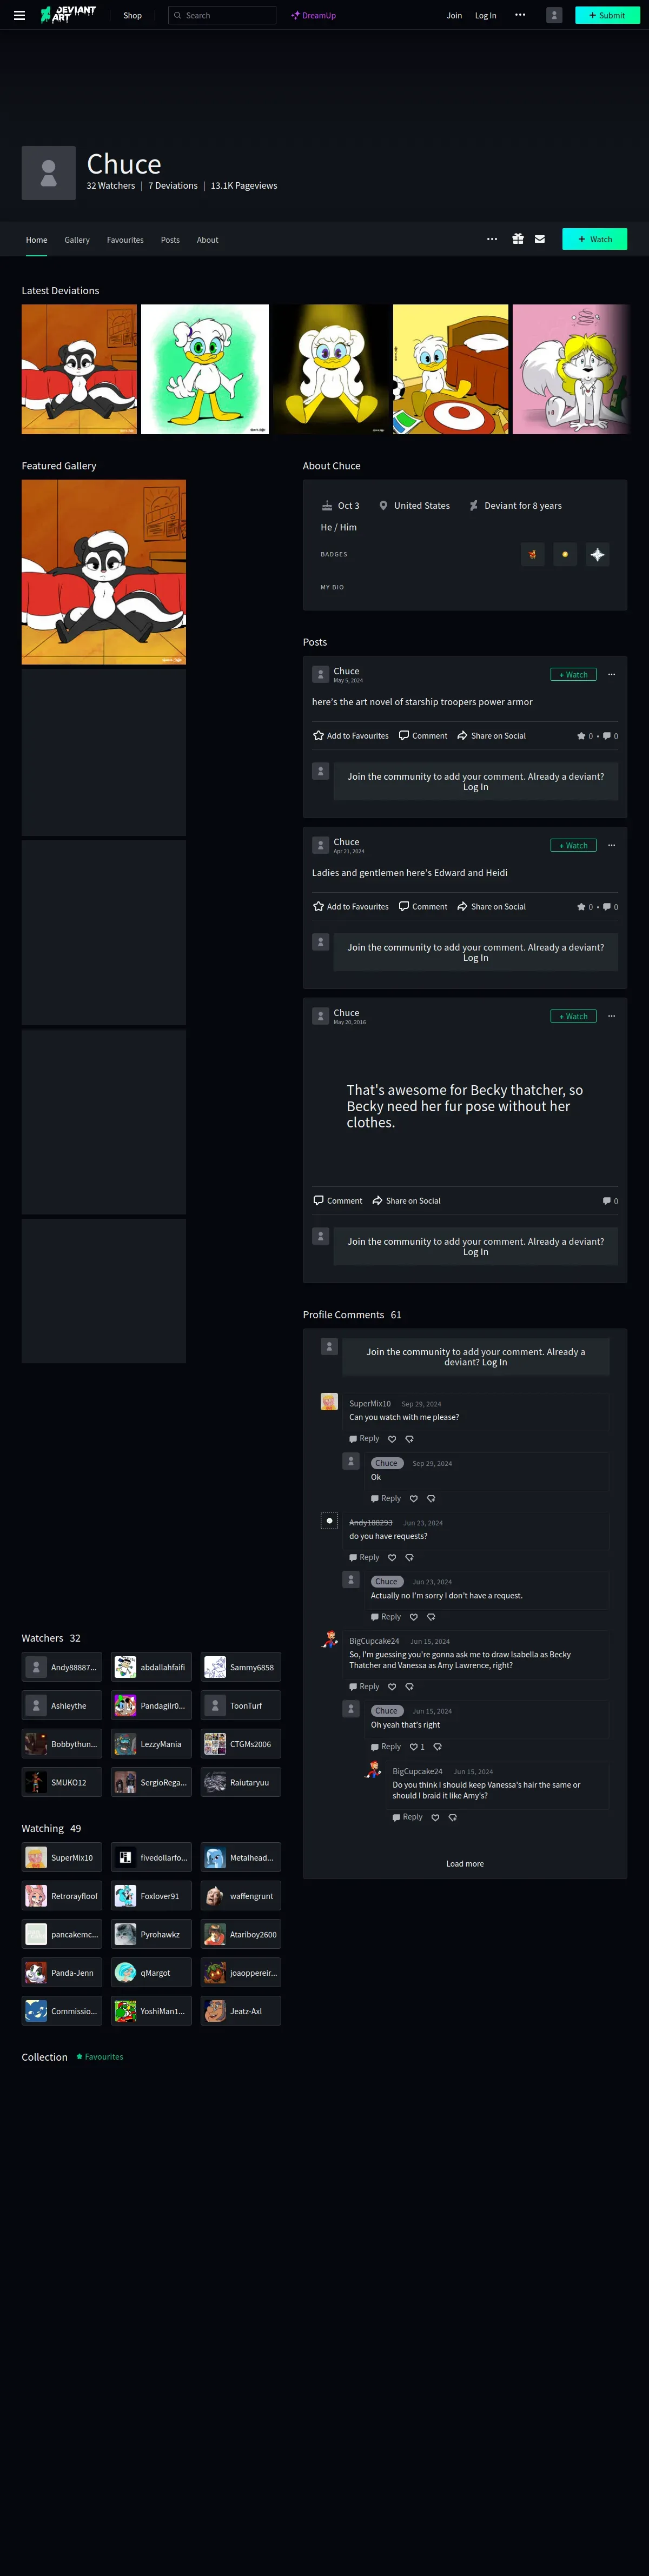Open profile more options dots beside gift
The width and height of the screenshot is (649, 2576).
[x=492, y=239]
